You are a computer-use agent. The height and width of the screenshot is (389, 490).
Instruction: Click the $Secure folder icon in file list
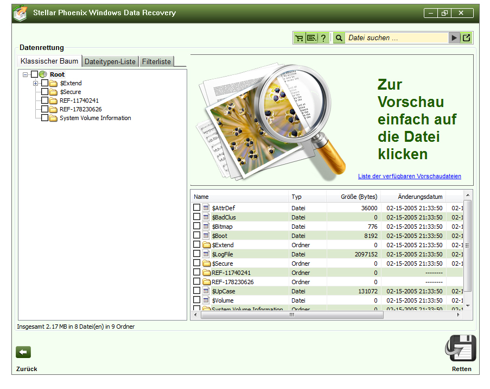[207, 263]
